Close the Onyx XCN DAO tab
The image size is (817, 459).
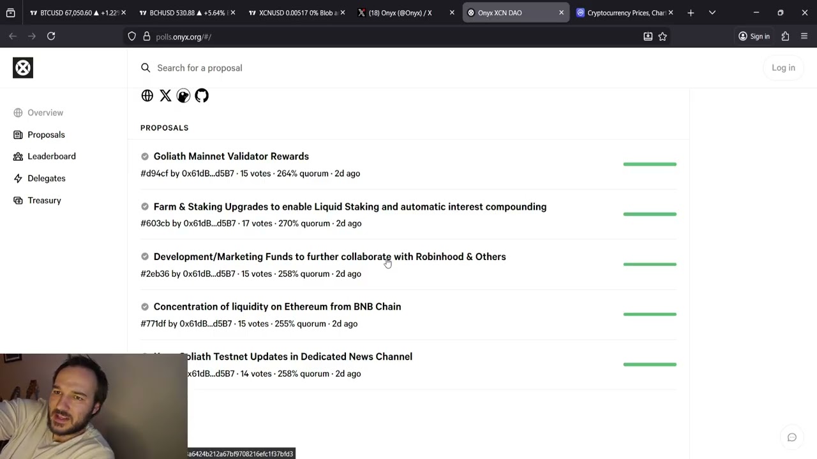[562, 13]
